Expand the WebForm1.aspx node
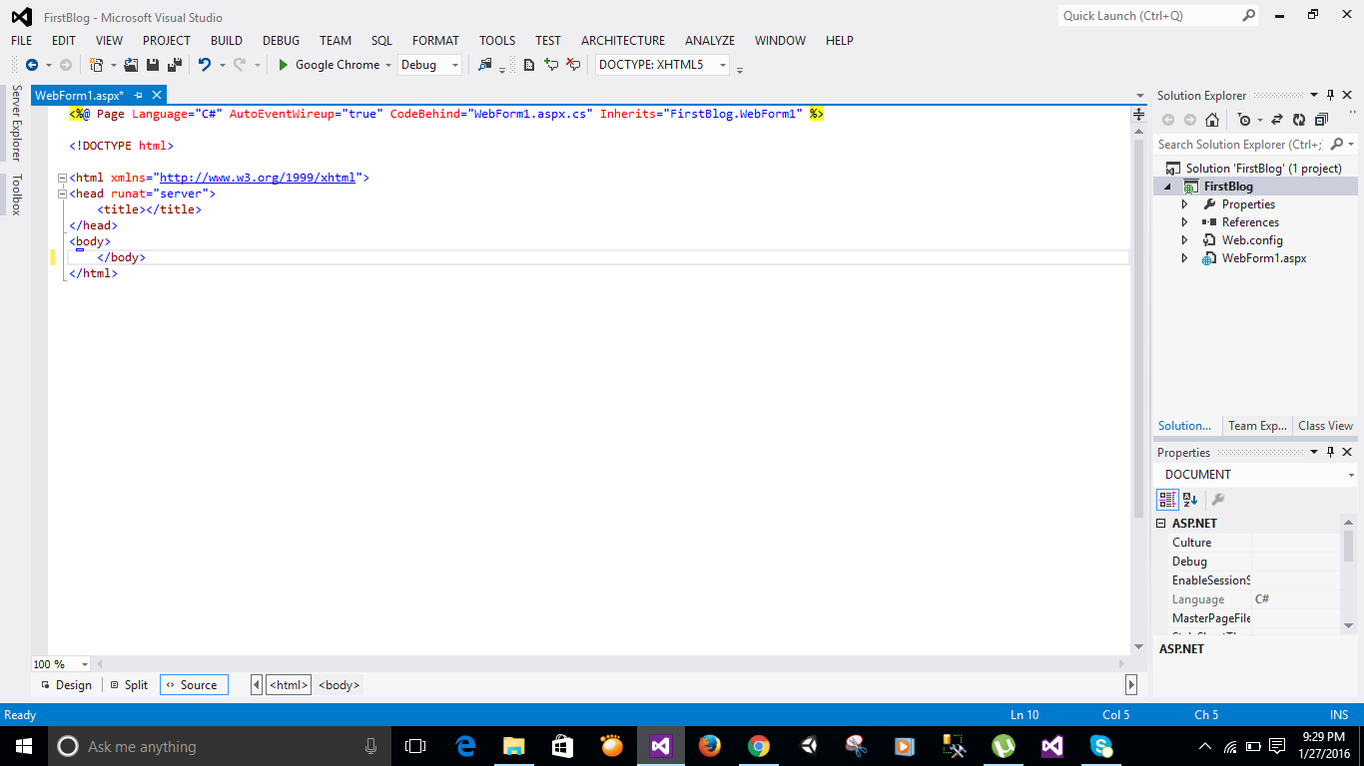The width and height of the screenshot is (1364, 766). coord(1185,258)
